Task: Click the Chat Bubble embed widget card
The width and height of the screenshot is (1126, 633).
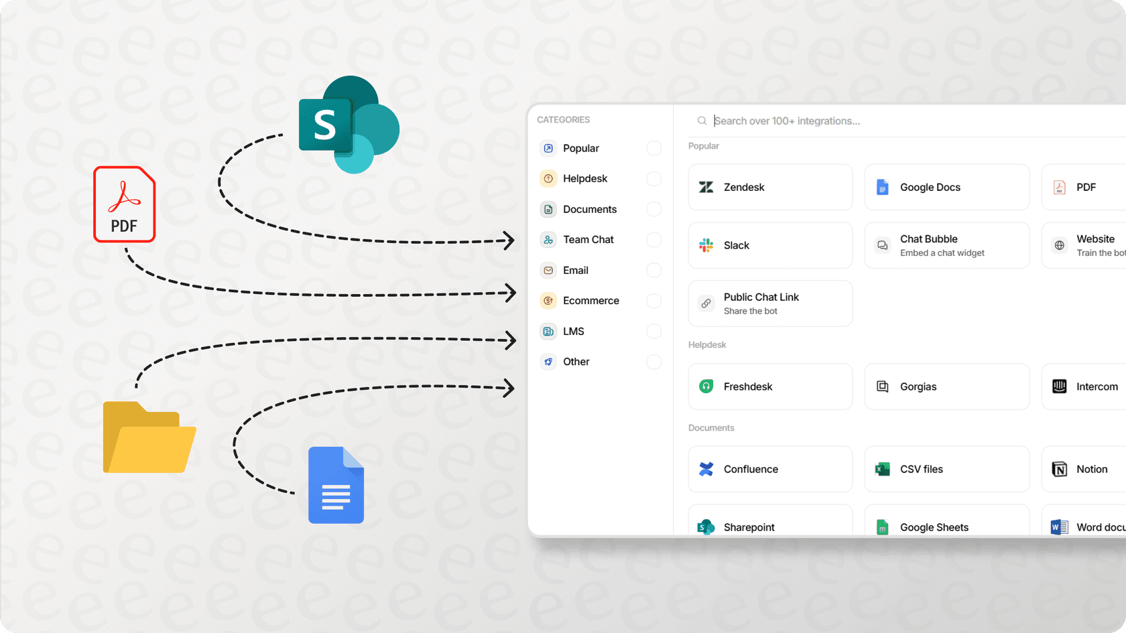Action: click(946, 245)
